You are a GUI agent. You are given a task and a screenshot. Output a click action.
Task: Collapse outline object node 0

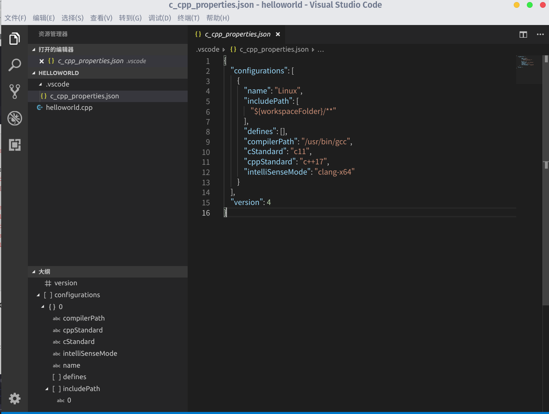(x=43, y=307)
